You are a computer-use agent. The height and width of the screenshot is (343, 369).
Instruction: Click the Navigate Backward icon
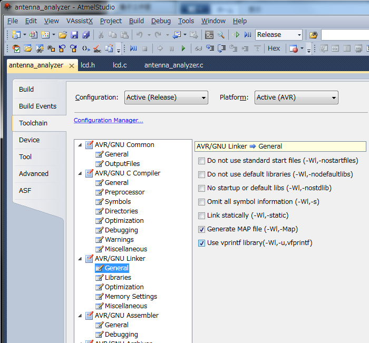(x=177, y=35)
